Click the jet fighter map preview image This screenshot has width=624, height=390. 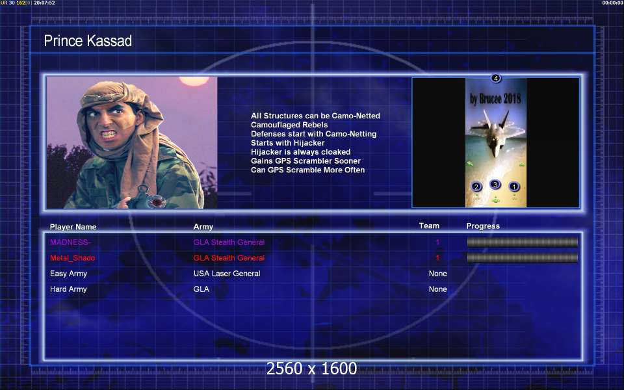[x=496, y=142]
